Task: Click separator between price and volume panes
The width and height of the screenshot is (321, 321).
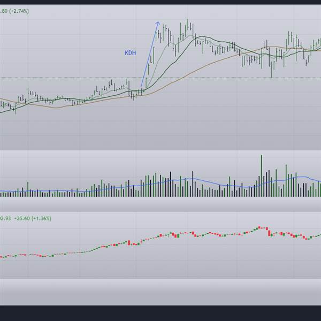Action: pos(160,150)
